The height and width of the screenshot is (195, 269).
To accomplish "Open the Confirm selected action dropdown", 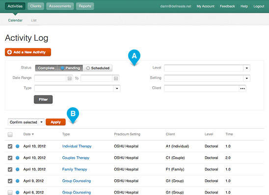I will coord(26,122).
